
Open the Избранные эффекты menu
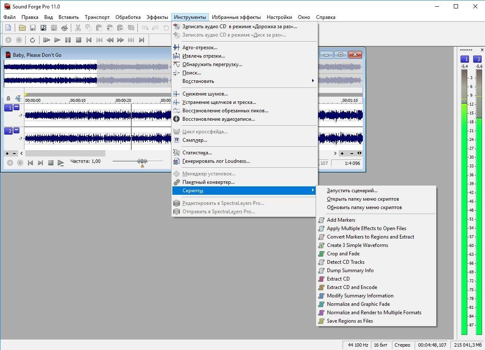point(236,17)
